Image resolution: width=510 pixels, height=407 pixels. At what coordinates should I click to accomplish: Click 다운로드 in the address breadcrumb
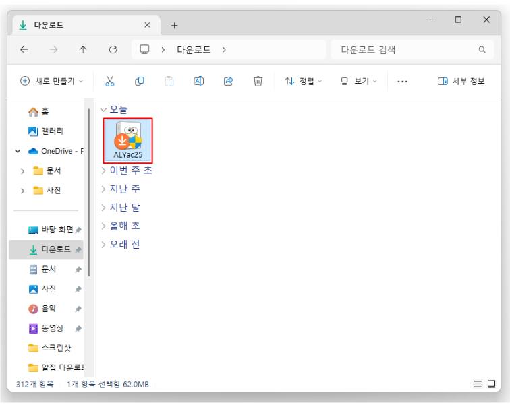click(x=194, y=50)
